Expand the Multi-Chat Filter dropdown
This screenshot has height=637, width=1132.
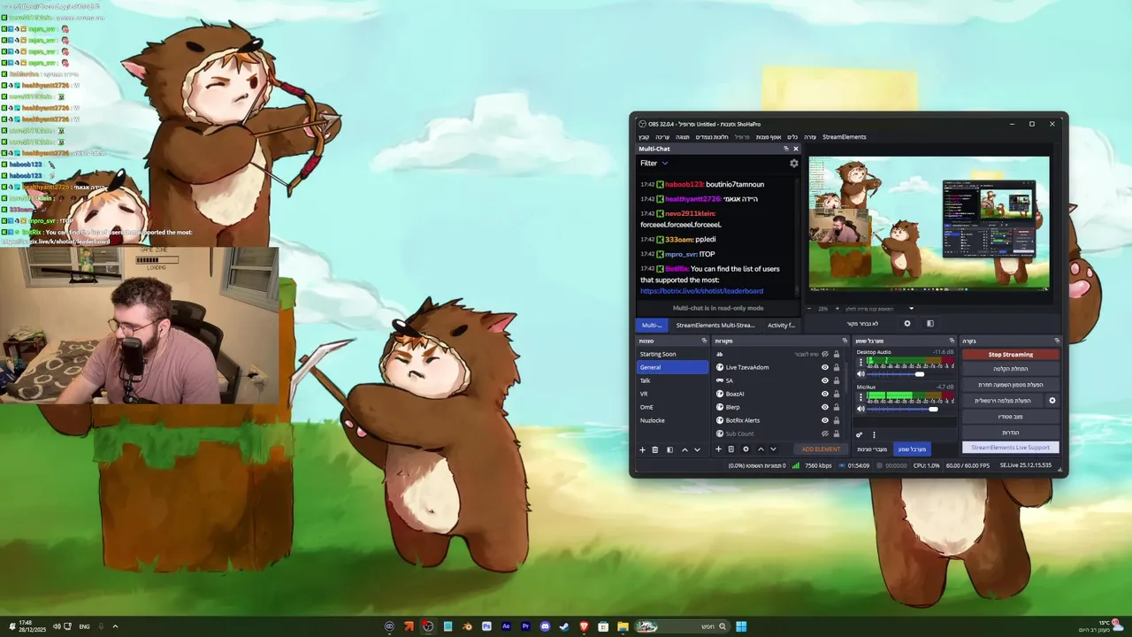tap(654, 163)
